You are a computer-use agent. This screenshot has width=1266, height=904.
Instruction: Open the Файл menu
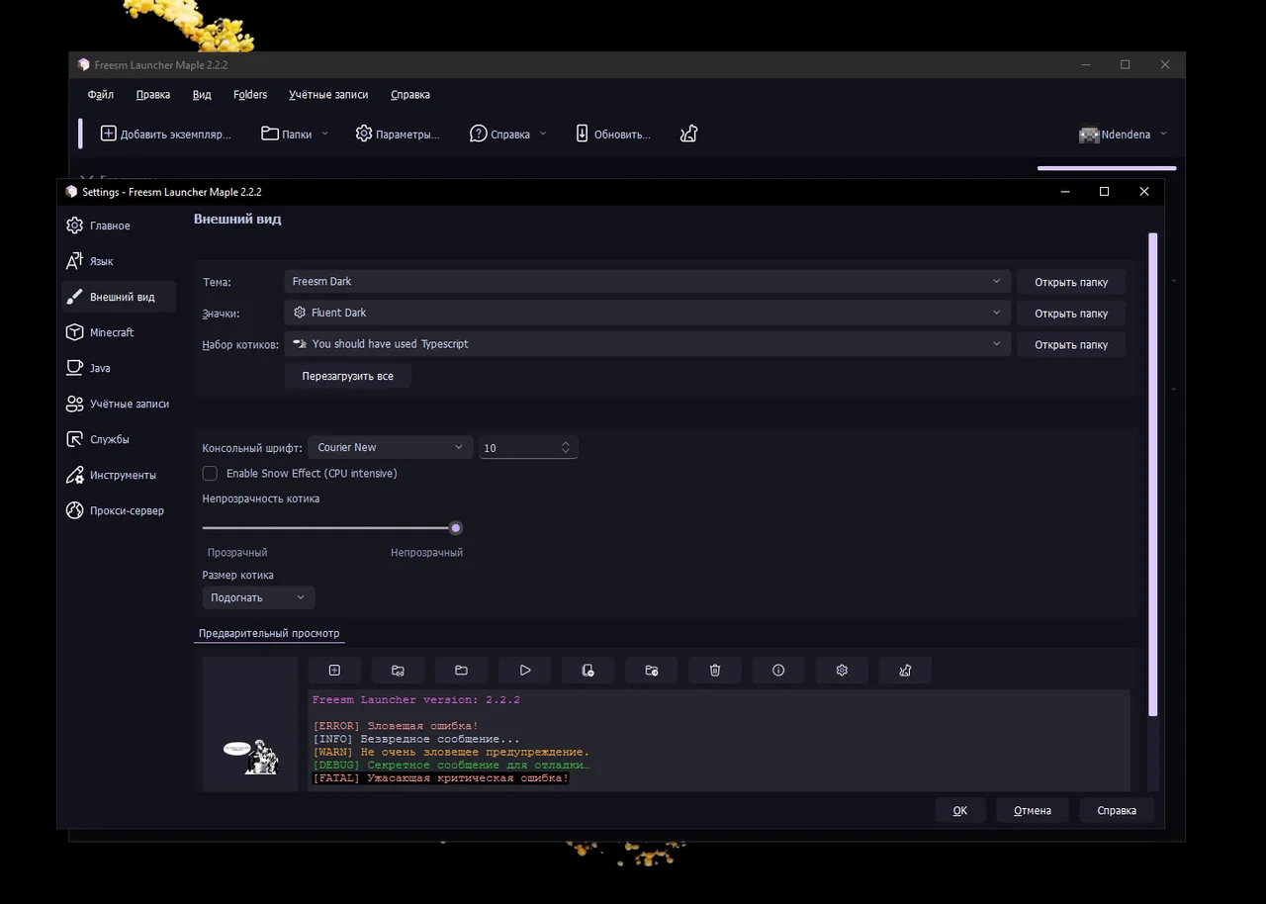pyautogui.click(x=101, y=95)
